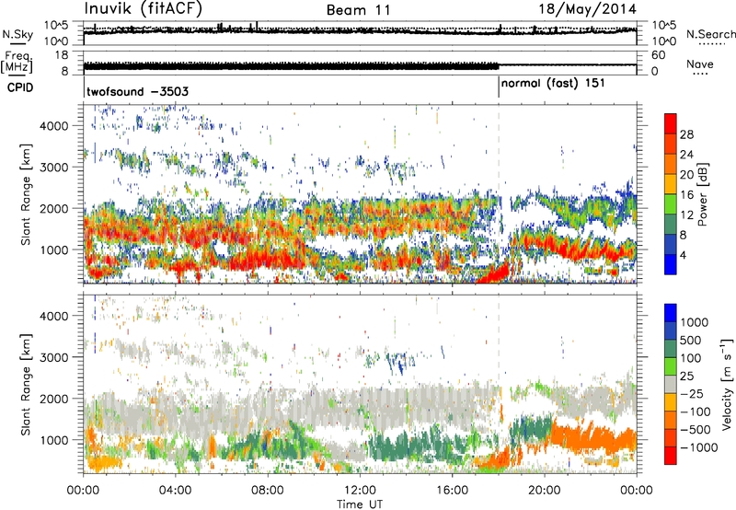The width and height of the screenshot is (736, 510).
Task: Click the 'Freq. [MHz]' label
Action: pyautogui.click(x=17, y=63)
